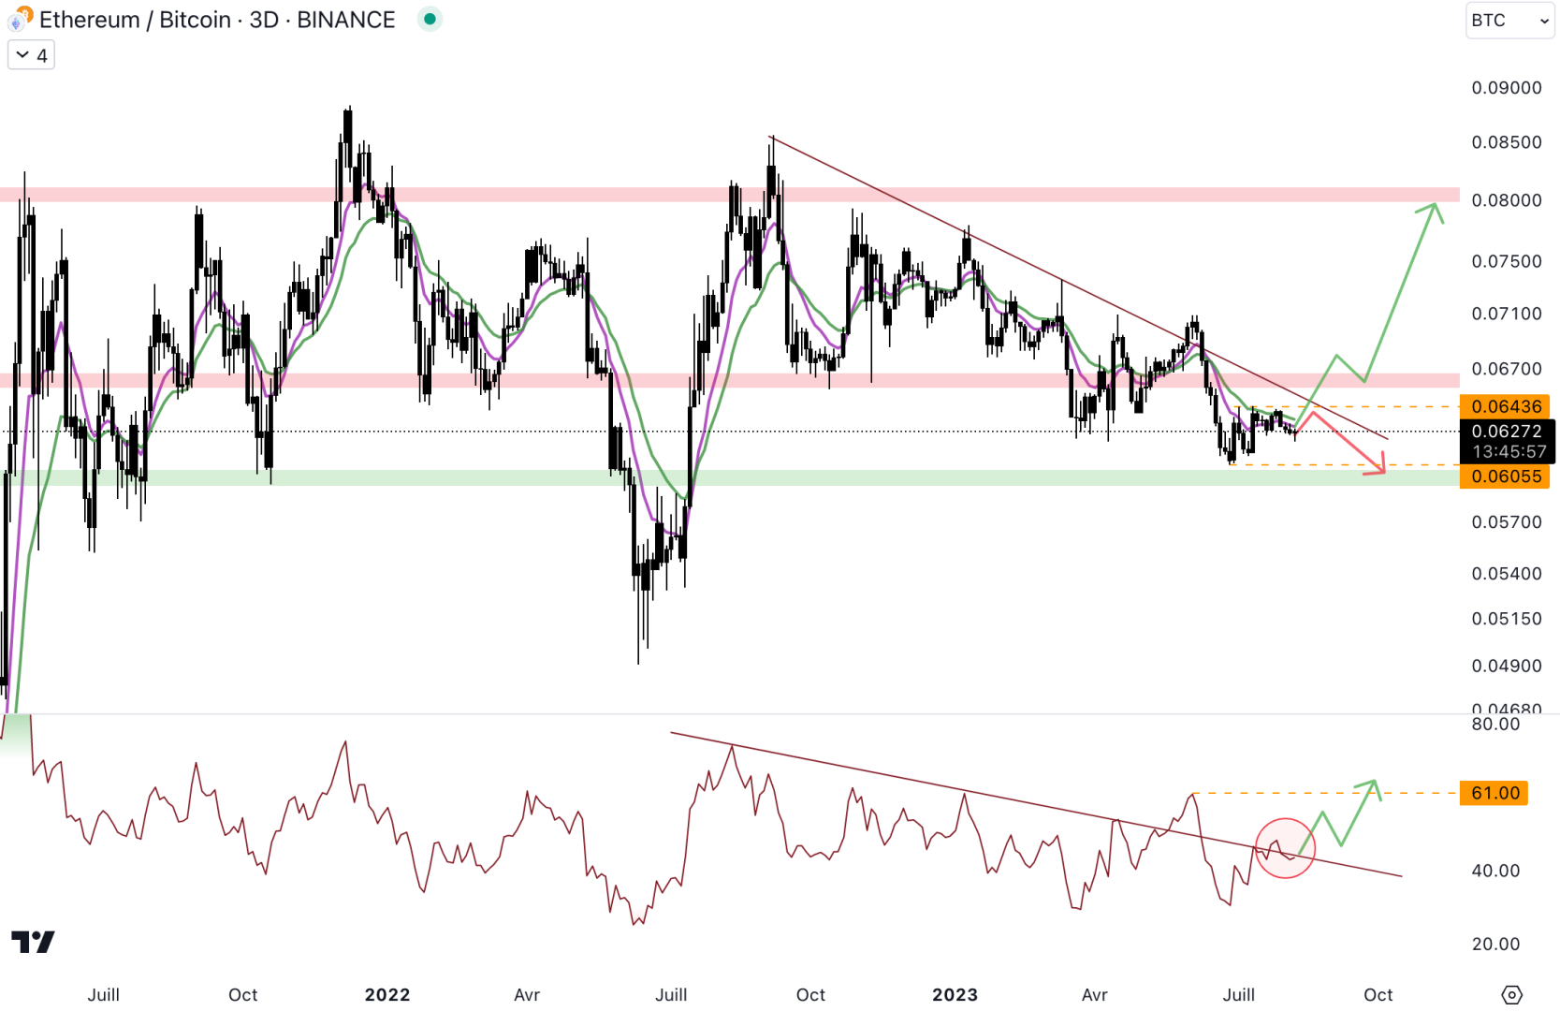The height and width of the screenshot is (1011, 1560).
Task: Open the BTC currency dropdown
Action: point(1509,21)
